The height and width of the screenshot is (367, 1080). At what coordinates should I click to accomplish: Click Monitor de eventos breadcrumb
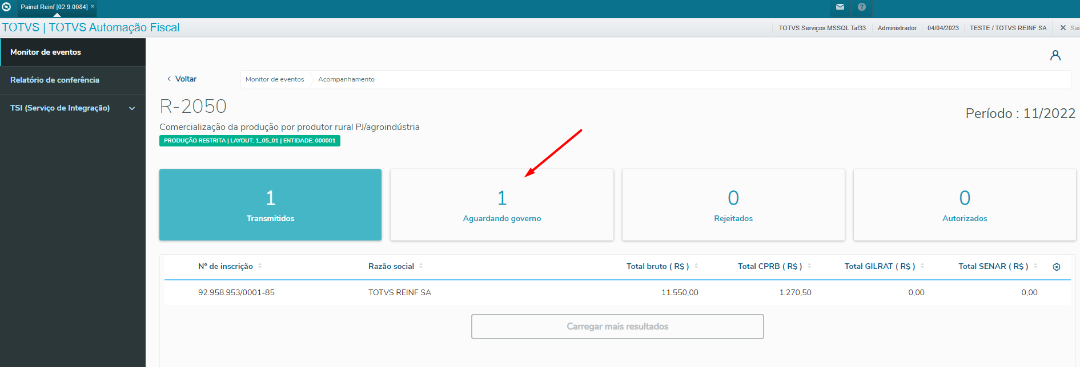point(275,79)
